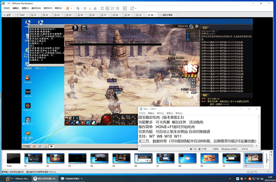Image resolution: width=276 pixels, height=182 pixels.
Task: Open the 鲁大师 desktop icon
Action: point(28,121)
